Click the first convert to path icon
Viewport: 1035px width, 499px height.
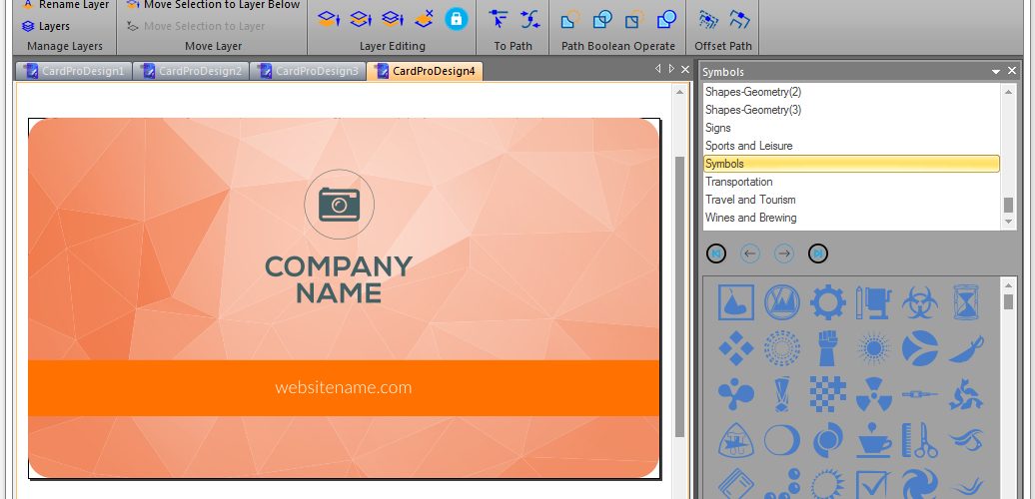pos(500,19)
